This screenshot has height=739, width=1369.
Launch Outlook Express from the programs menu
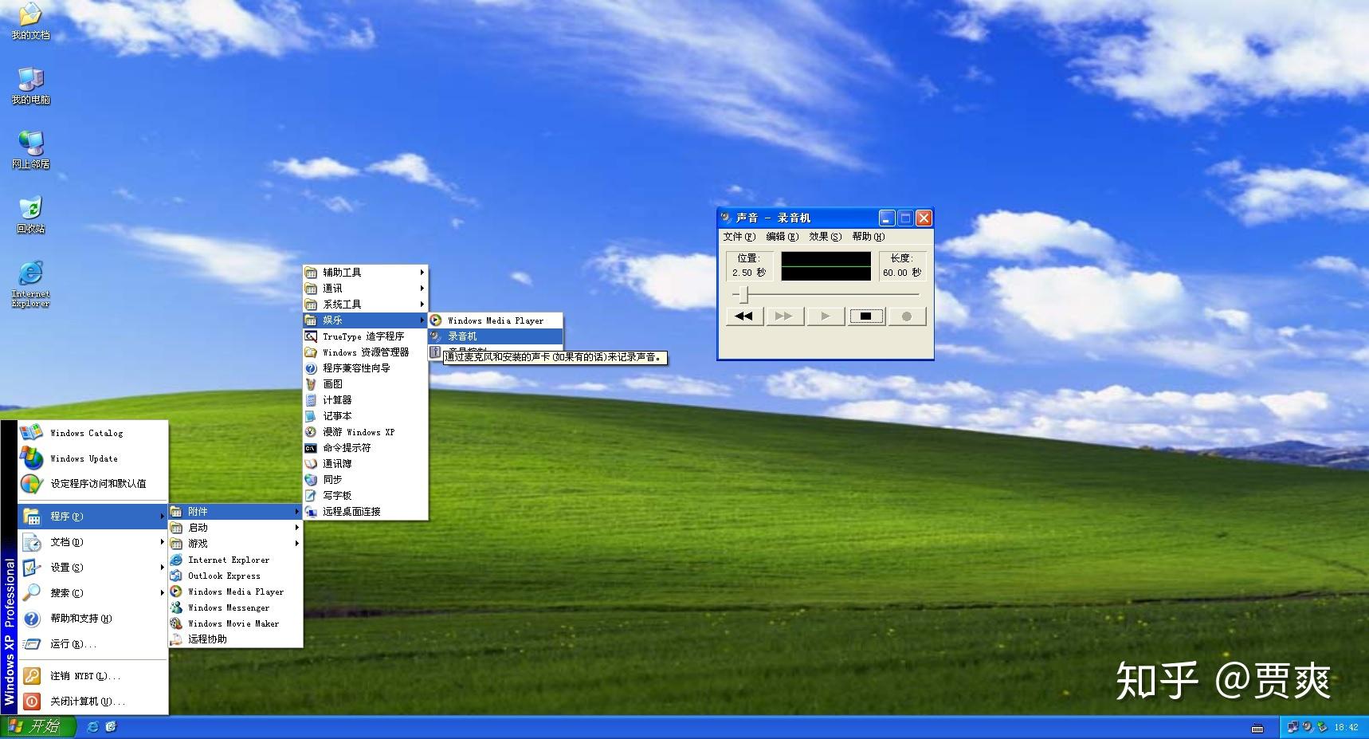(x=235, y=576)
